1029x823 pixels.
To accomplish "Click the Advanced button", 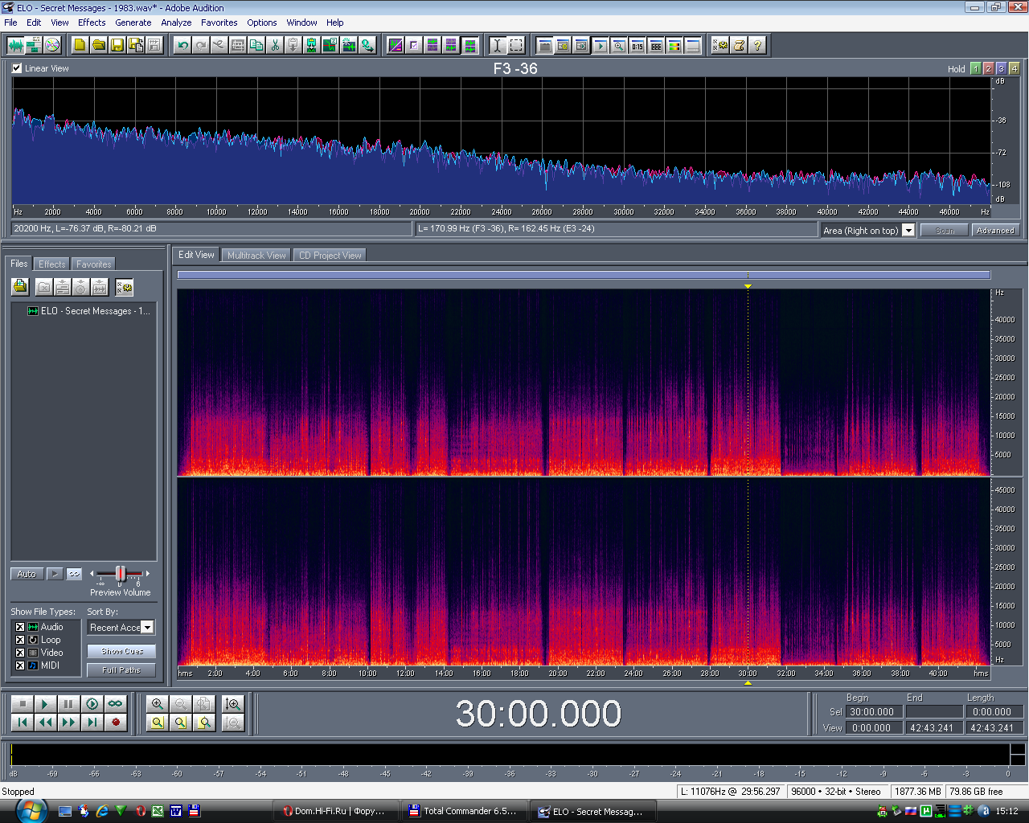I will pyautogui.click(x=995, y=231).
